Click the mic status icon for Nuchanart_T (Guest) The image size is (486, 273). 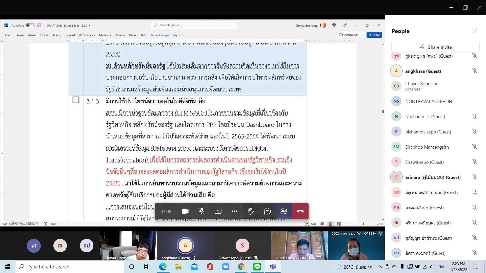(475, 117)
